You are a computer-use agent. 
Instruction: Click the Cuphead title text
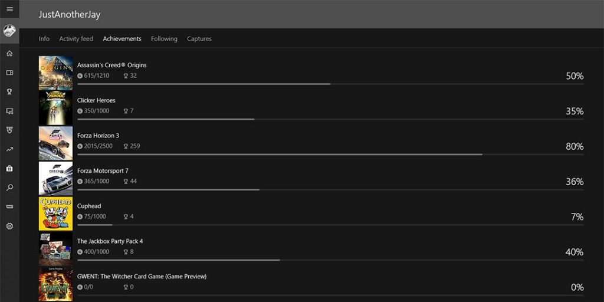click(89, 206)
